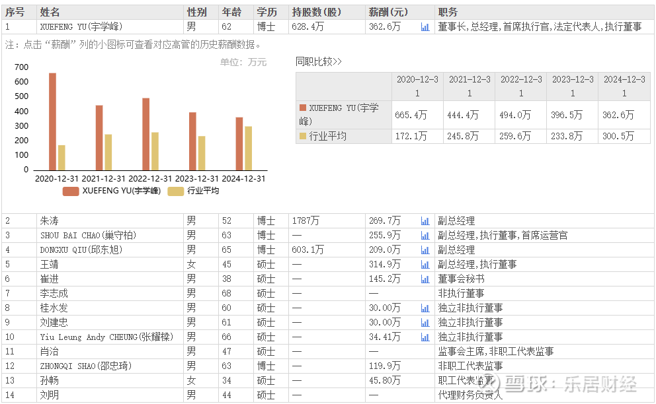This screenshot has height=404, width=656.
Task: Select name 王靖 in the table
Action: pos(50,265)
